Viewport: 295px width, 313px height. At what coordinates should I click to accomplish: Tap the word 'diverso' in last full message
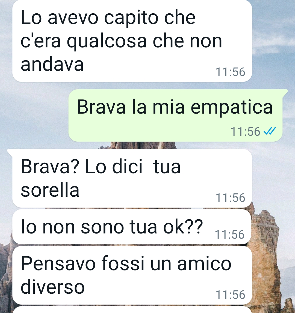pyautogui.click(x=53, y=287)
